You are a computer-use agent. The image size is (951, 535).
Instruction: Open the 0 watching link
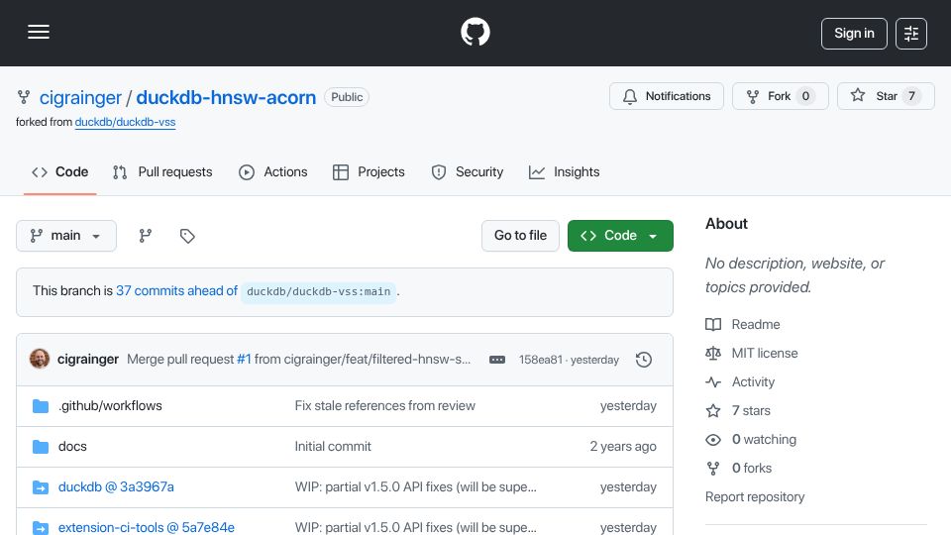pyautogui.click(x=764, y=439)
